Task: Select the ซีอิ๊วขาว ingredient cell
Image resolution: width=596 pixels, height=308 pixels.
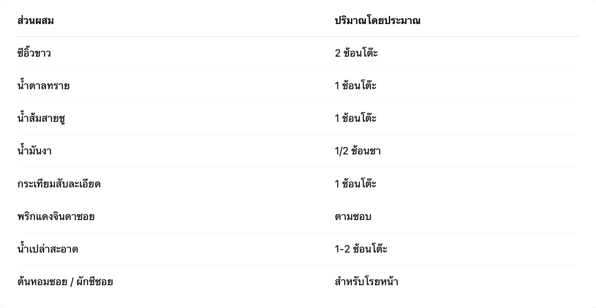Action: click(34, 53)
